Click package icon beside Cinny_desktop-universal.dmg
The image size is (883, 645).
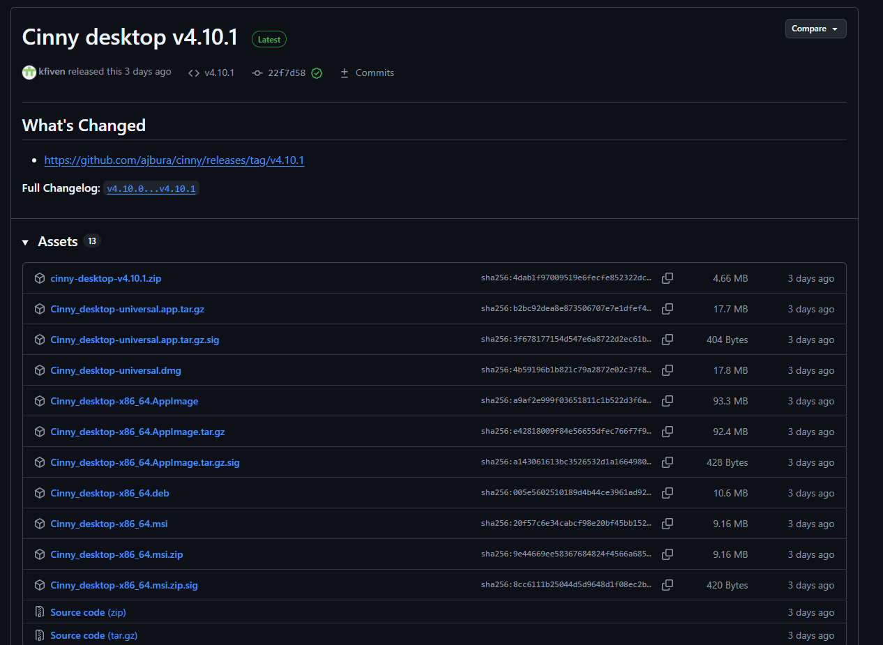pyautogui.click(x=40, y=370)
